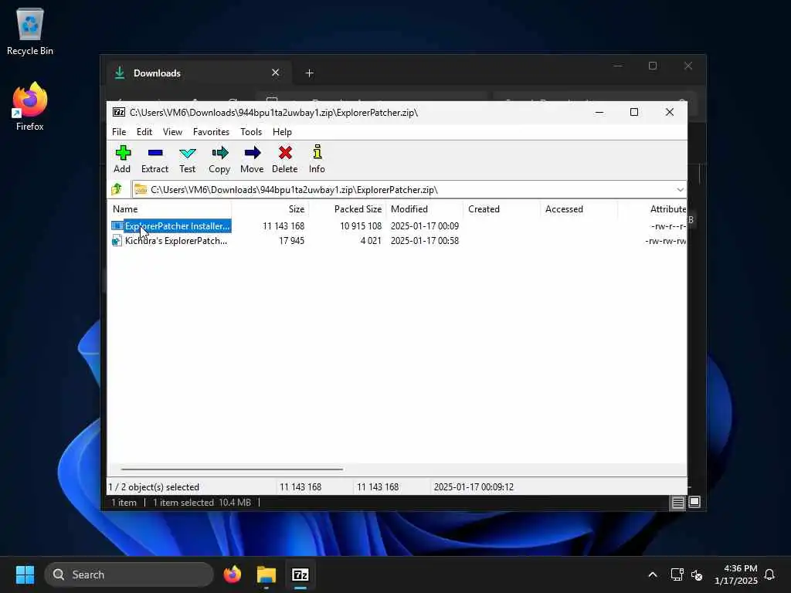
Task: Click the size value 17 945
Action: (291, 241)
